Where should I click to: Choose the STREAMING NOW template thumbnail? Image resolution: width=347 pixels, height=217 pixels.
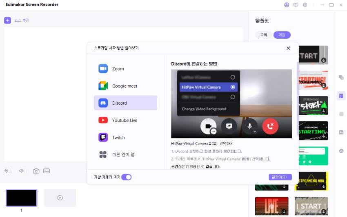[311, 181]
